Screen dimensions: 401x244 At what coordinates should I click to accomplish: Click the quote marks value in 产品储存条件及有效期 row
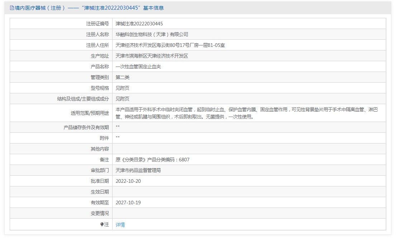(118, 127)
